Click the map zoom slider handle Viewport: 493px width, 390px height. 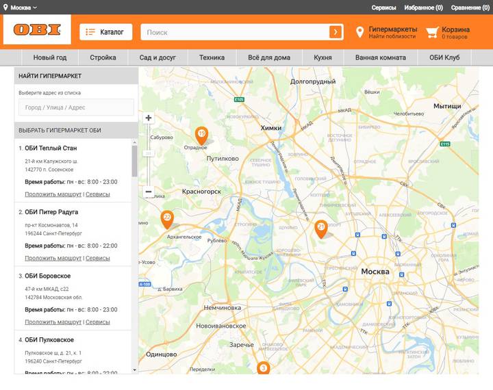click(x=149, y=153)
